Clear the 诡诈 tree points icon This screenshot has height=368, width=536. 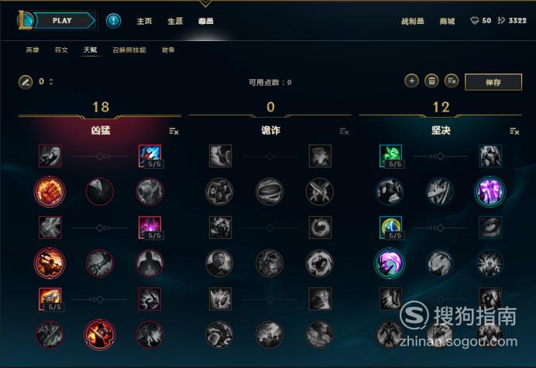[x=344, y=132]
